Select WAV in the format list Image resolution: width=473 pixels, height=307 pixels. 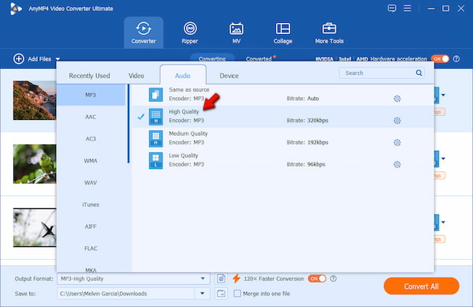pos(91,182)
